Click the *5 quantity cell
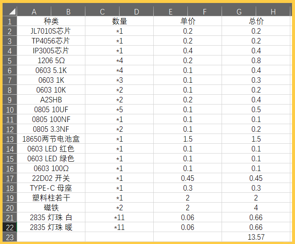Screen dimensions: 295x244 (119, 110)
